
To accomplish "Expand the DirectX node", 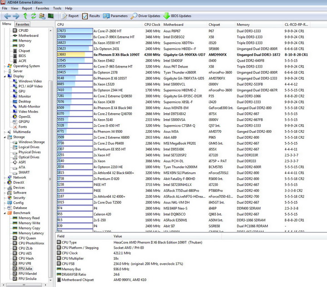I will (5, 183).
